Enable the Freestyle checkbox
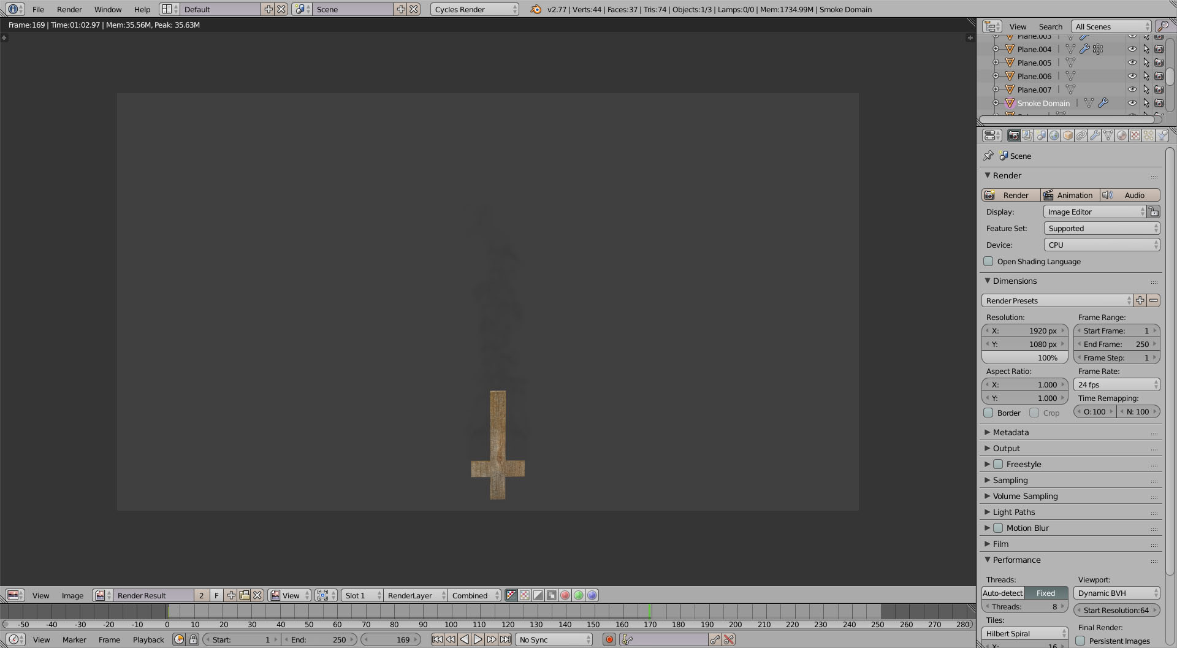The width and height of the screenshot is (1177, 648). coord(998,464)
